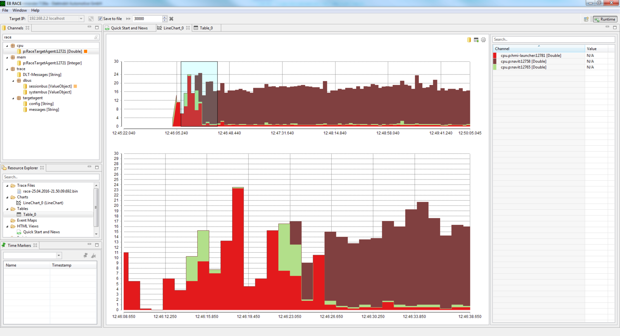
Task: Open race-25.04.2016-21.50.09.692.bin trace file
Action: coord(50,191)
